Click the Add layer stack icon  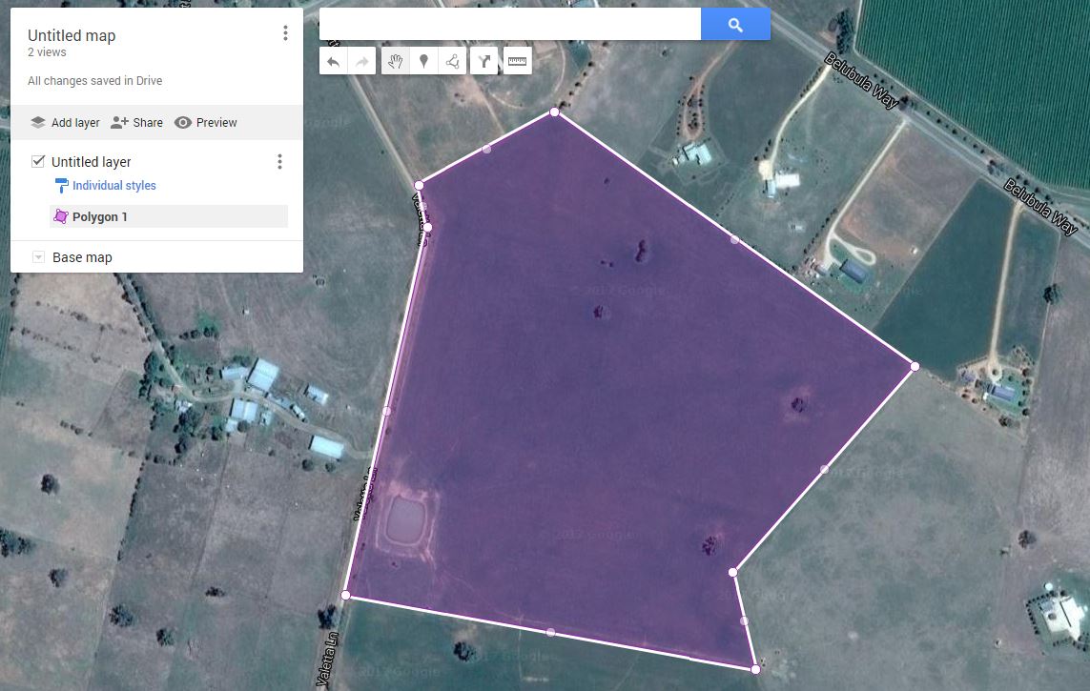(36, 122)
